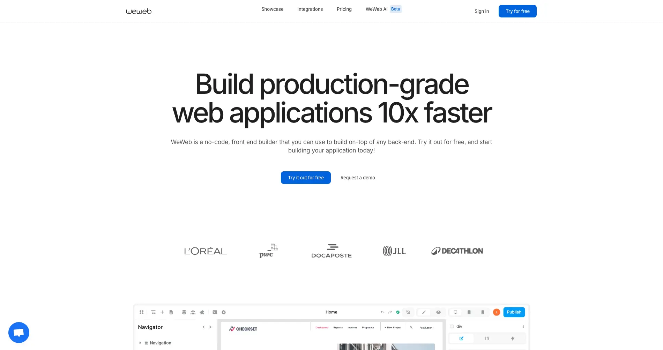Open the puzzle-piece plugins icon in editor toolbar
This screenshot has width=663, height=350.
(x=202, y=312)
